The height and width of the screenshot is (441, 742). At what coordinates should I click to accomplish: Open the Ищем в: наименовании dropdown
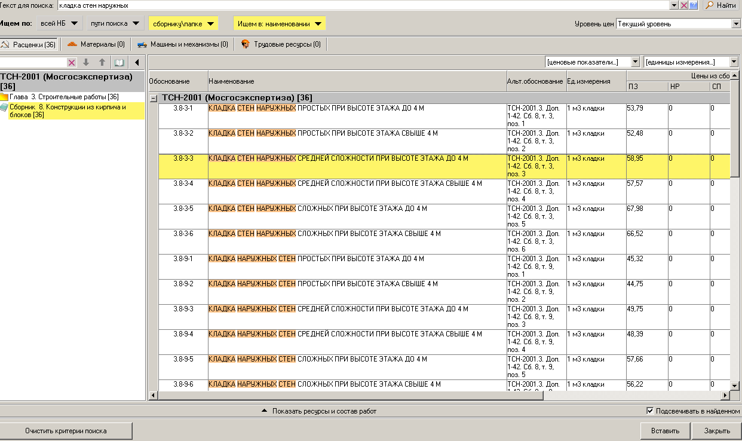tap(280, 24)
